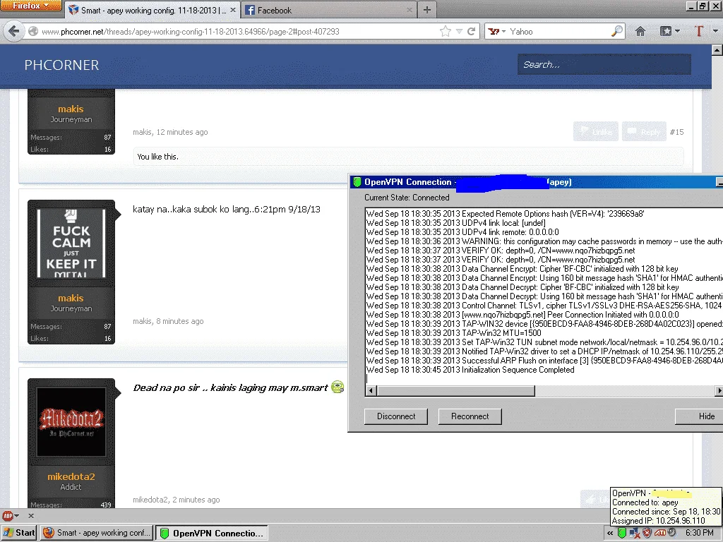
Task: Click the Reconnect button in OpenVPN window
Action: 470,416
